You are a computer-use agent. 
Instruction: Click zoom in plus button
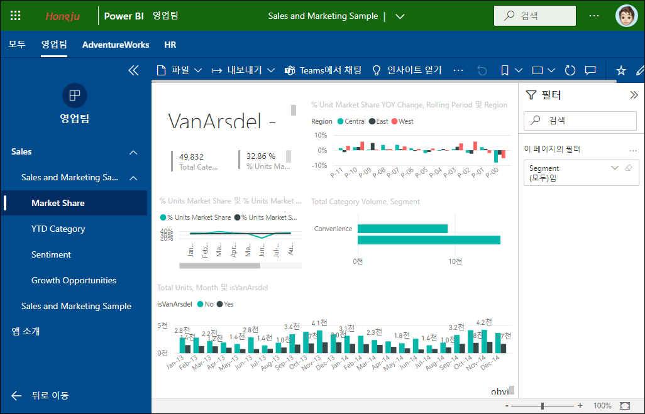(580, 406)
